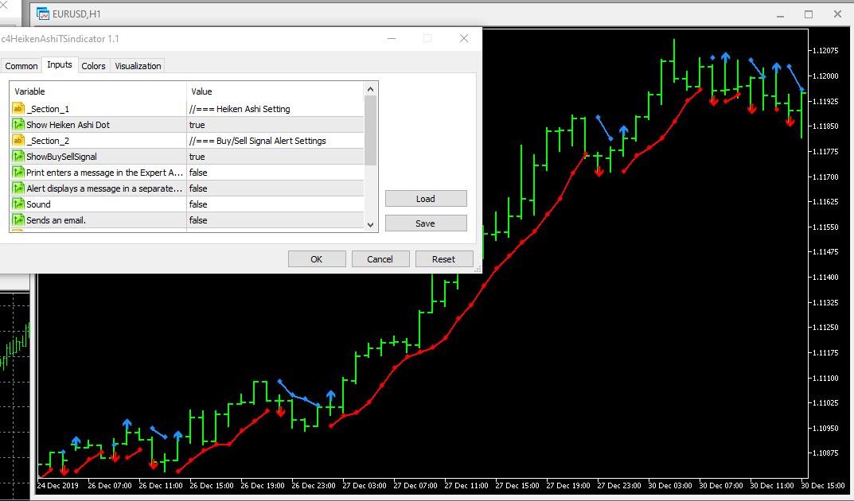The height and width of the screenshot is (501, 854).
Task: Select the _Section_2 variable name
Action: coord(48,140)
